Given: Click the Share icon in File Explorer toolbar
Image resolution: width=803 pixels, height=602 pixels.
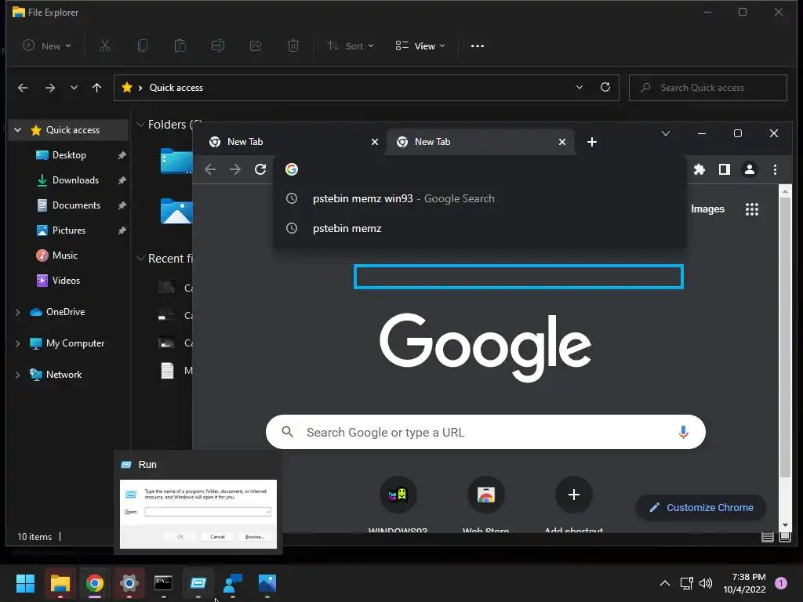Looking at the screenshot, I should pos(256,46).
